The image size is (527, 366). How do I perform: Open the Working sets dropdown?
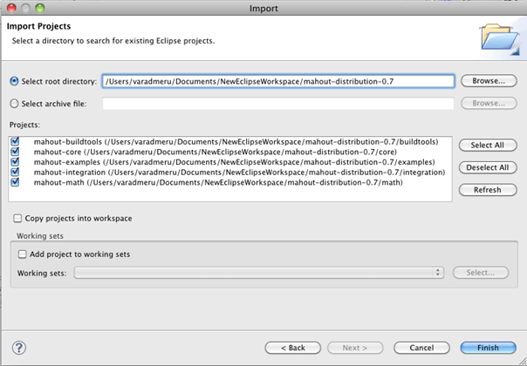(x=259, y=273)
